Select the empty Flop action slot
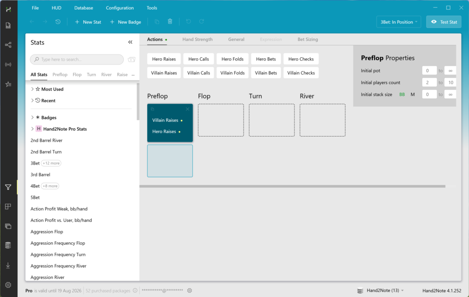 click(221, 120)
